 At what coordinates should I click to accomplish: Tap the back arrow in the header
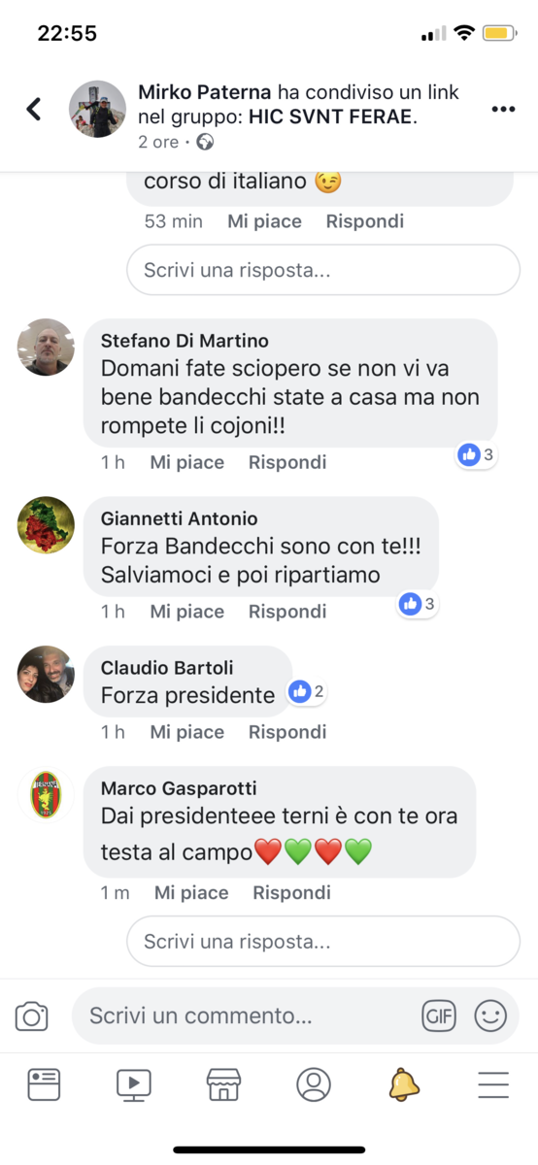(34, 109)
